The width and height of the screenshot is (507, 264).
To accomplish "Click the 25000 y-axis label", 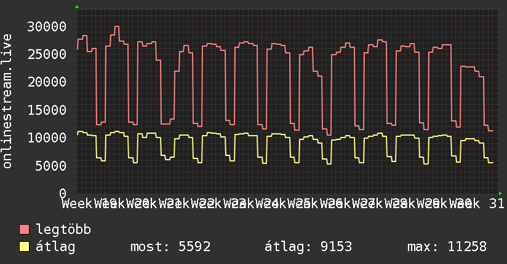I will 47,54.
